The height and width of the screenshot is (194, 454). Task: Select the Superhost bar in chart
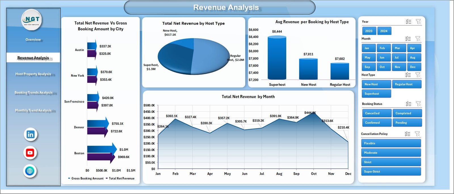click(x=277, y=58)
